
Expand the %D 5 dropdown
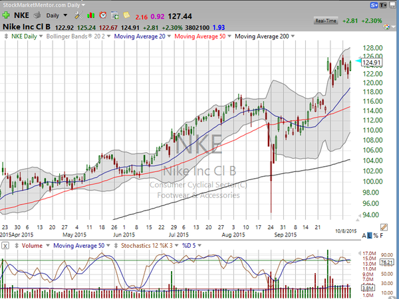pyautogui.click(x=199, y=246)
